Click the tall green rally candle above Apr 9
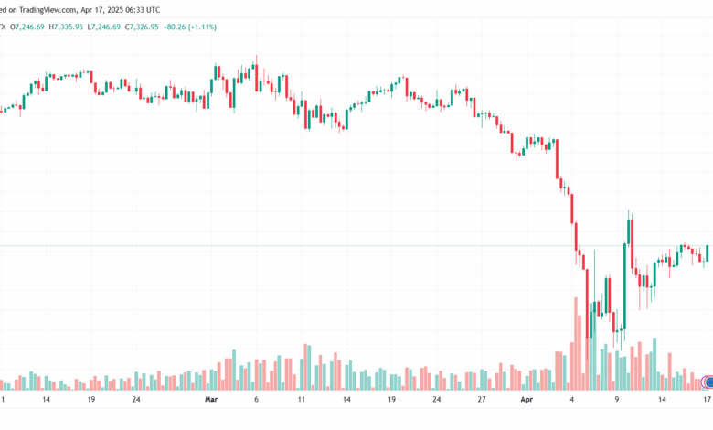Image resolution: width=713 pixels, height=430 pixels. coord(624,285)
